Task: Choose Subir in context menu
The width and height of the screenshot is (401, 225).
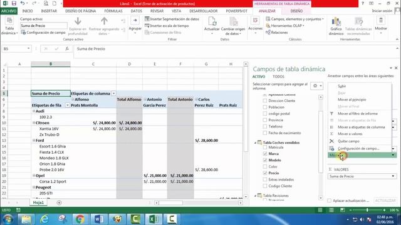Action: pyautogui.click(x=341, y=86)
